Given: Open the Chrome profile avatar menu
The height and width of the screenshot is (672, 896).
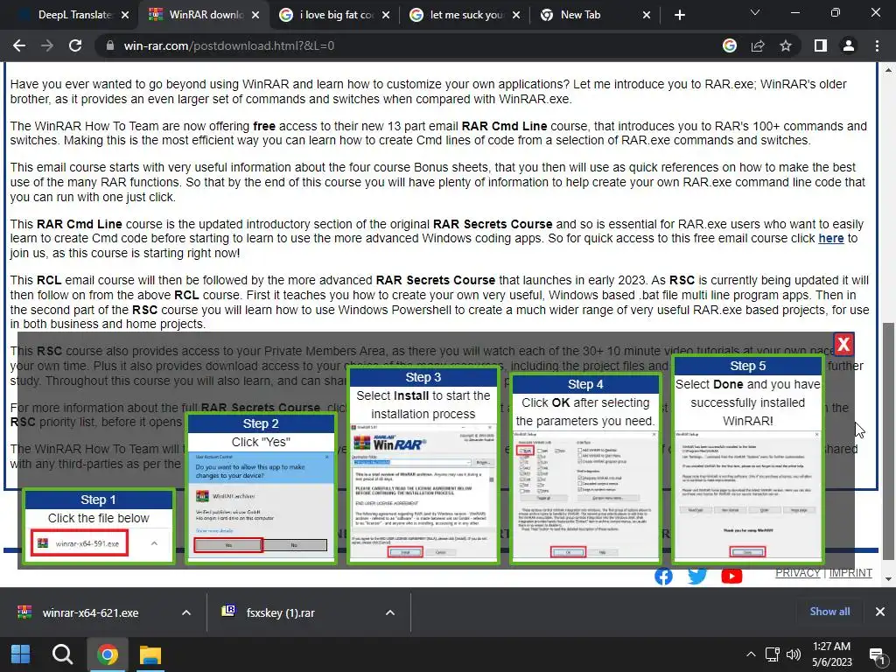Looking at the screenshot, I should click(849, 45).
